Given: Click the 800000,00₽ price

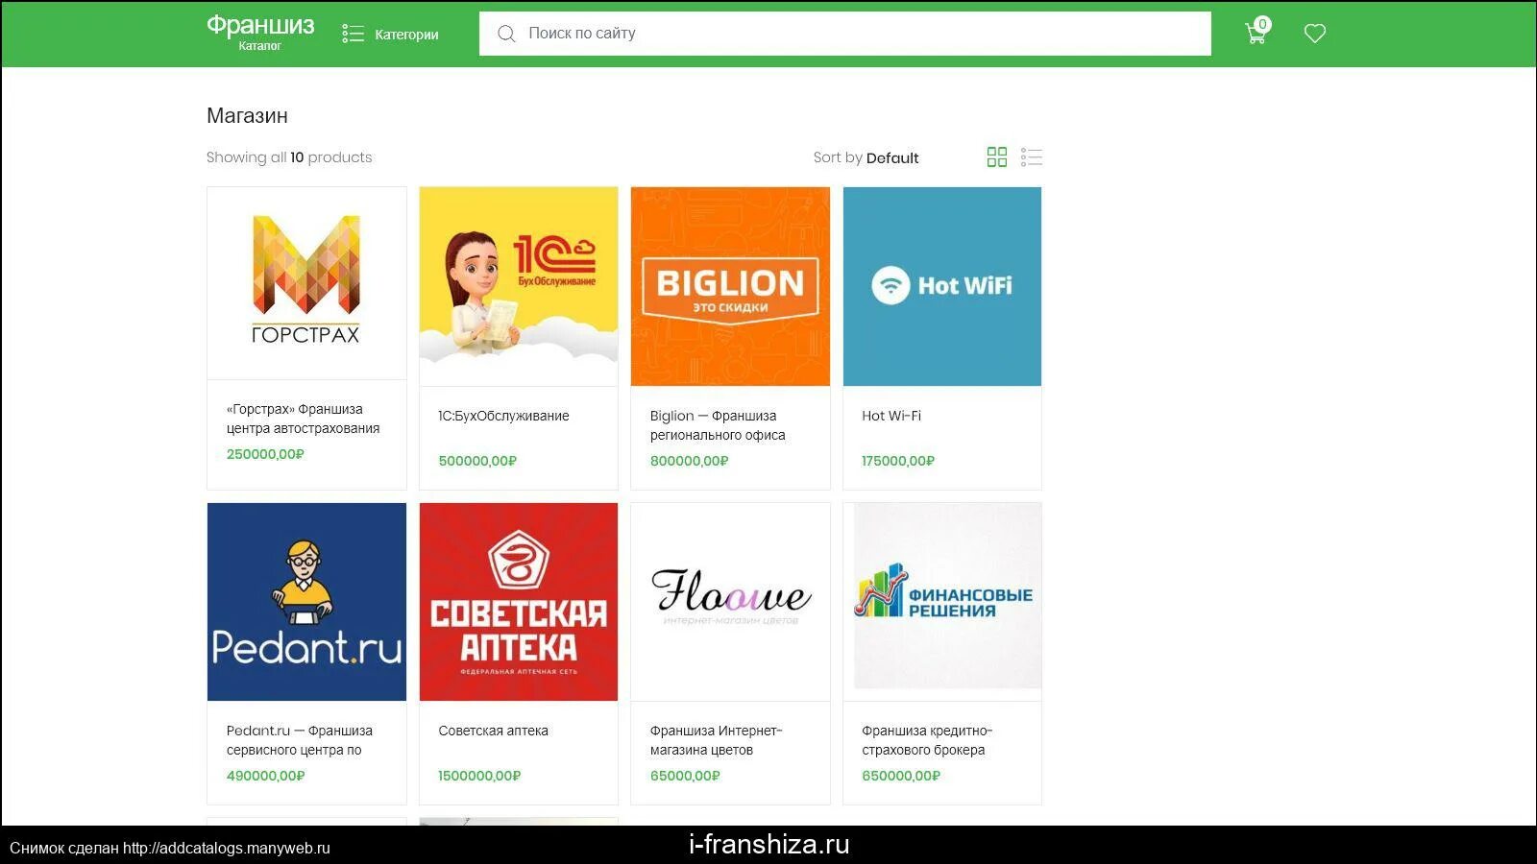Looking at the screenshot, I should point(689,461).
